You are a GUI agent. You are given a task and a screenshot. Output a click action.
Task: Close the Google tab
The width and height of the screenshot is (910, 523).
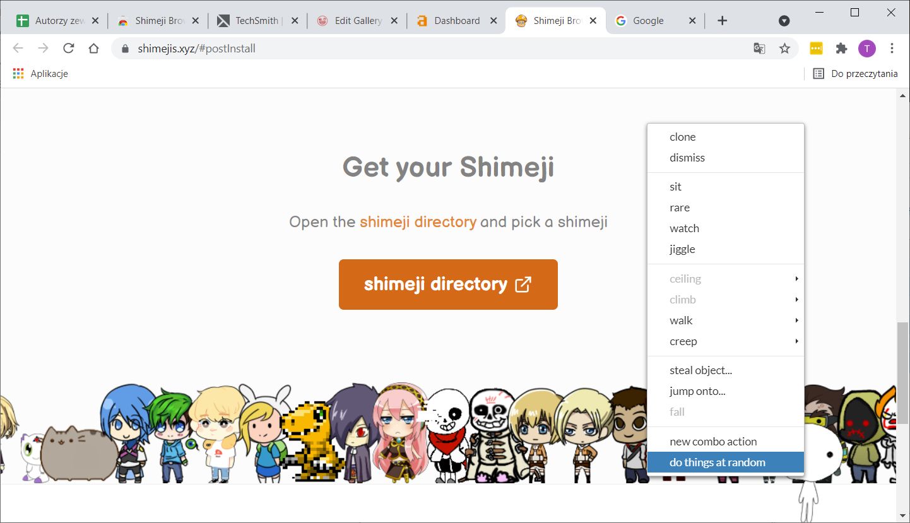click(x=692, y=21)
